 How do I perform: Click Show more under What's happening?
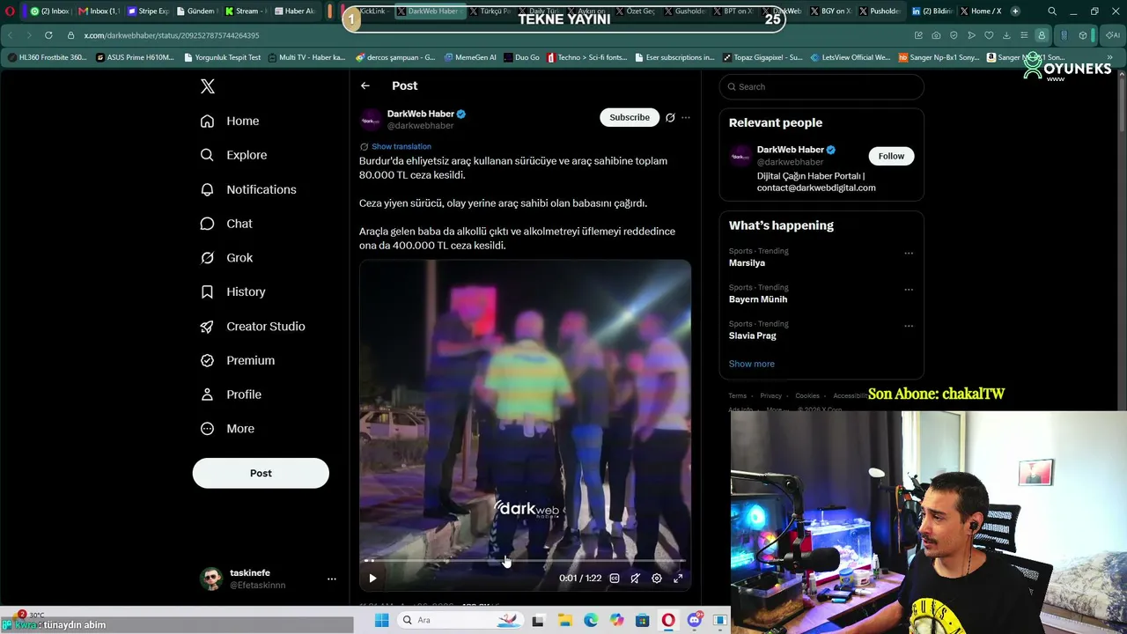coord(752,364)
